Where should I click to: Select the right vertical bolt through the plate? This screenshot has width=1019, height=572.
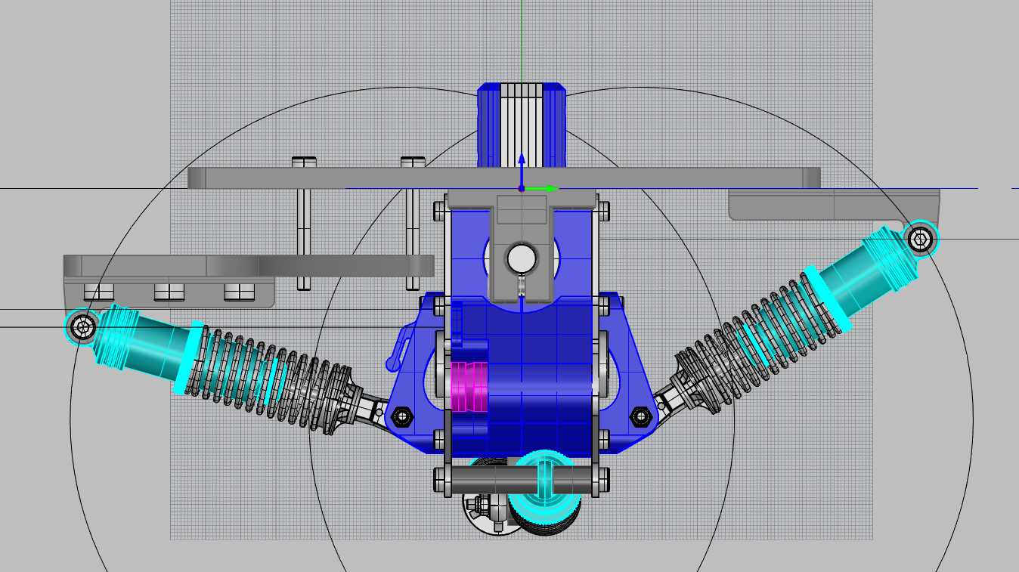[413, 224]
